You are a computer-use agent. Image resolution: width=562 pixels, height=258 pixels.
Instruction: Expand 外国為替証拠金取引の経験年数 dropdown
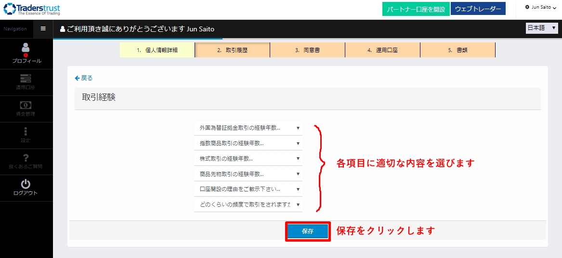[x=248, y=128]
